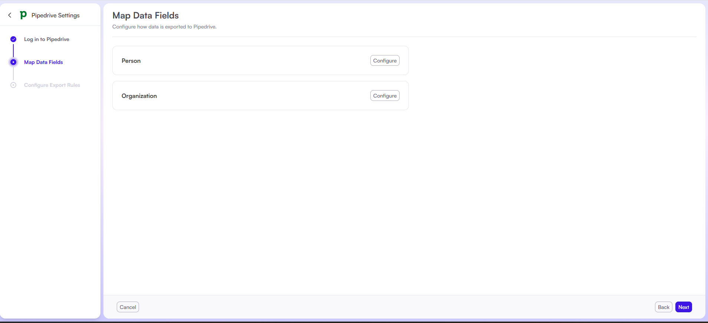
Task: Click the Organization label text
Action: tap(139, 96)
